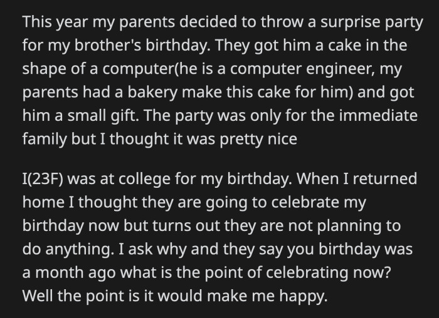
Task: Click the word "college"
Action: [x=134, y=179]
